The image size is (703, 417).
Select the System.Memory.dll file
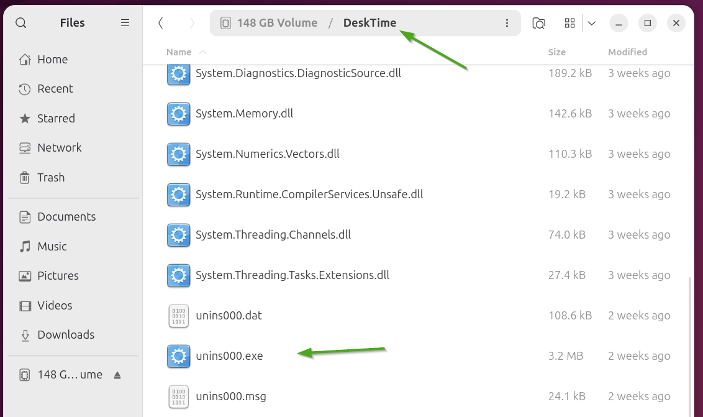[x=244, y=114]
